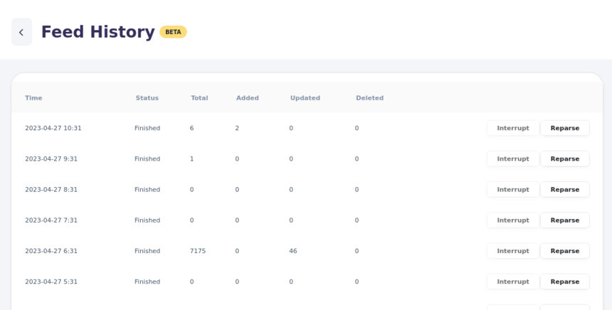
Task: Interrupt the 2023-04-27 10:31 feed
Action: [x=512, y=128]
